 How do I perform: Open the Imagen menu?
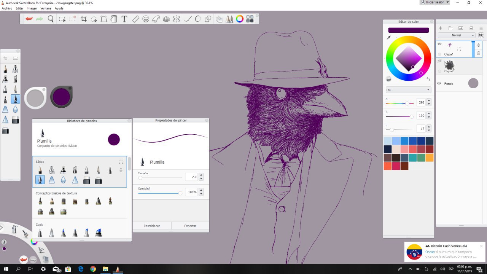click(x=32, y=8)
